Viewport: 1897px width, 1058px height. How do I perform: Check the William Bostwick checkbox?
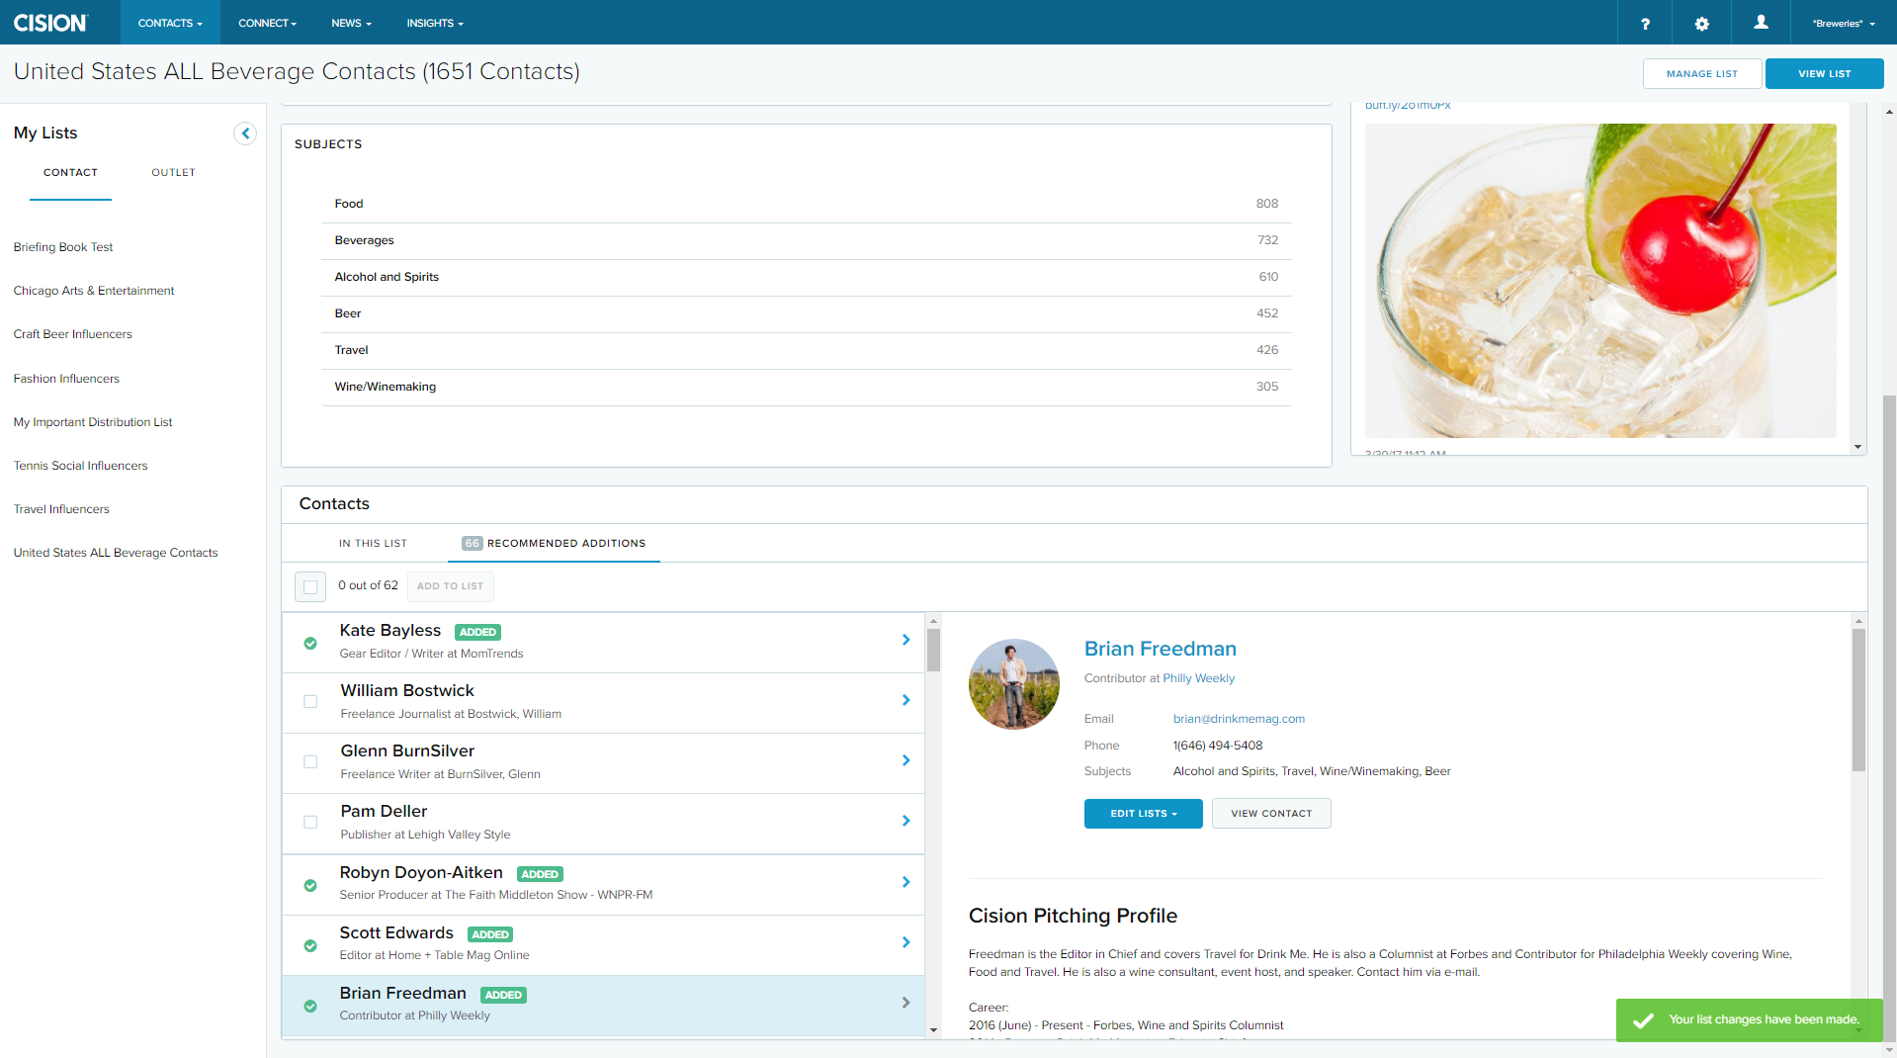310,701
